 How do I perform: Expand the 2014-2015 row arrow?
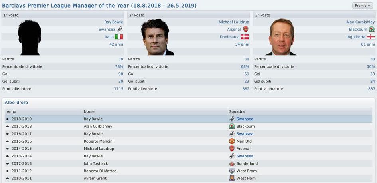tap(8, 149)
